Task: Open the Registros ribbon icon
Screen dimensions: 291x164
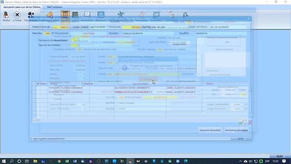Action: pos(101,16)
